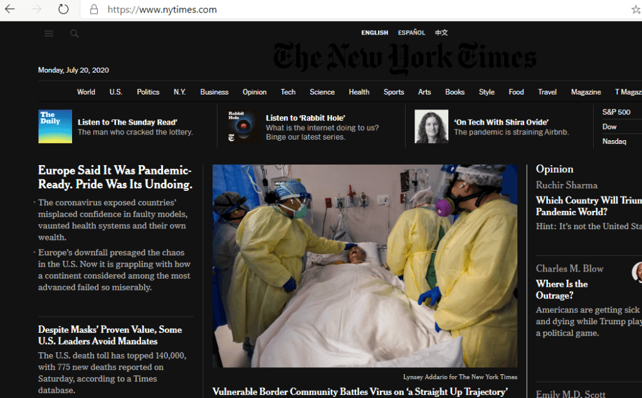642x398 pixels.
Task: Click text 'Hint: It's not the United States'
Action: tap(589, 227)
